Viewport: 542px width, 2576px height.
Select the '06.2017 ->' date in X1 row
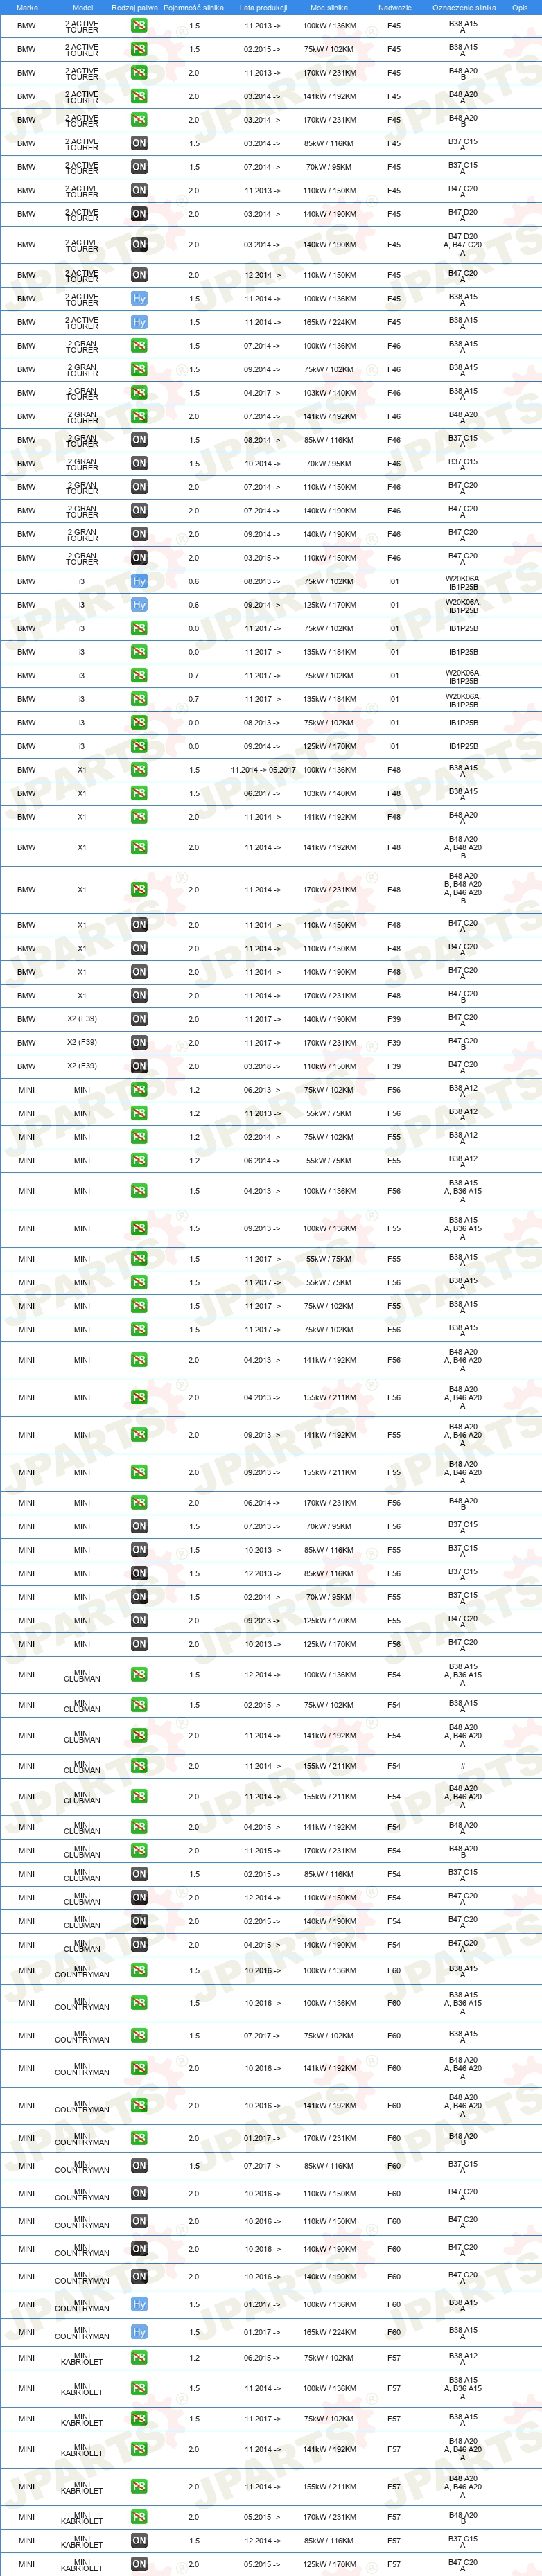(263, 793)
